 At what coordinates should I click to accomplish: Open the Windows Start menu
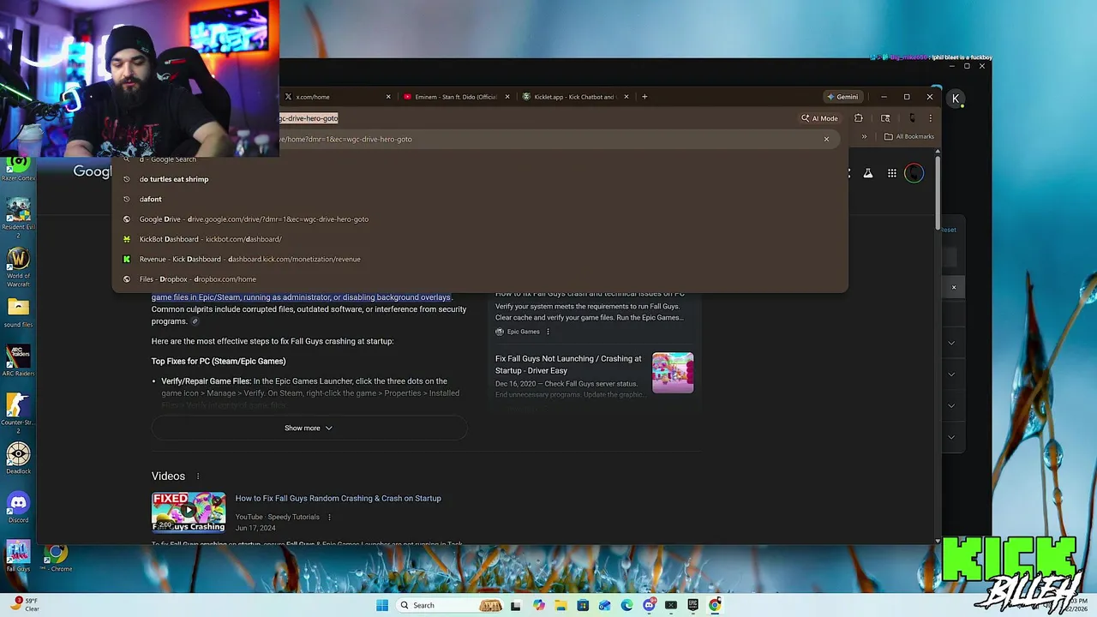click(x=382, y=605)
